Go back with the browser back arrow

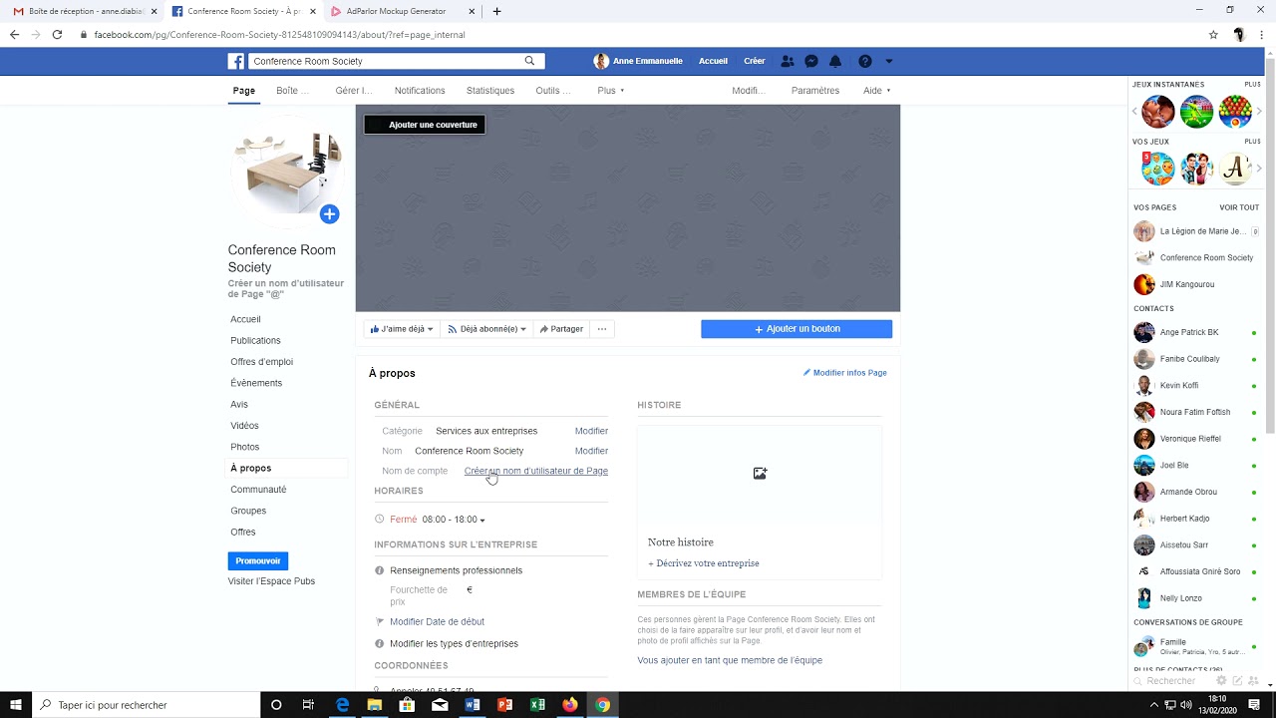pyautogui.click(x=14, y=34)
